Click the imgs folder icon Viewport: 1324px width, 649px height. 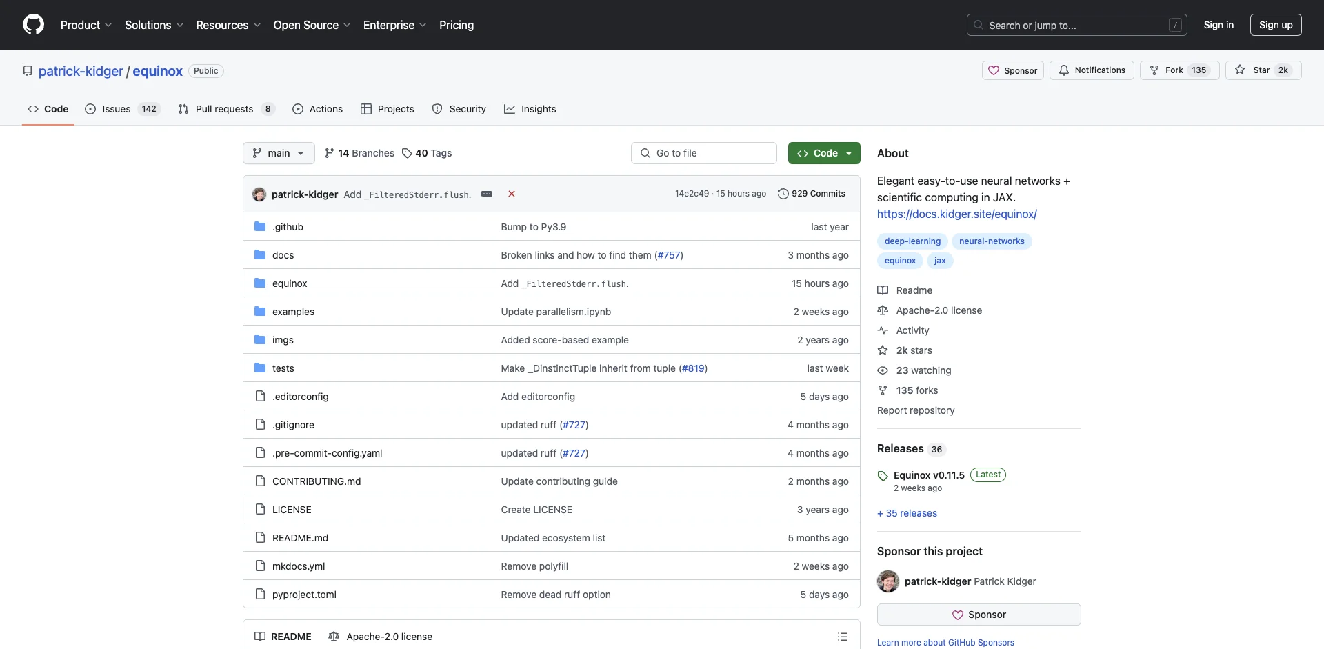click(260, 340)
